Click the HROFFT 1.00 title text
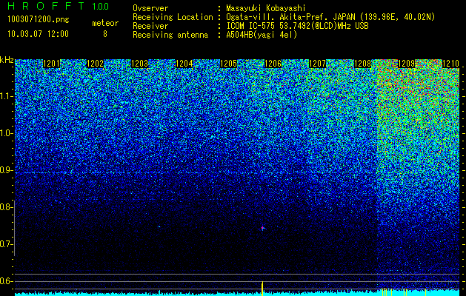Viewport: 466px width, 296px height. pyautogui.click(x=58, y=6)
